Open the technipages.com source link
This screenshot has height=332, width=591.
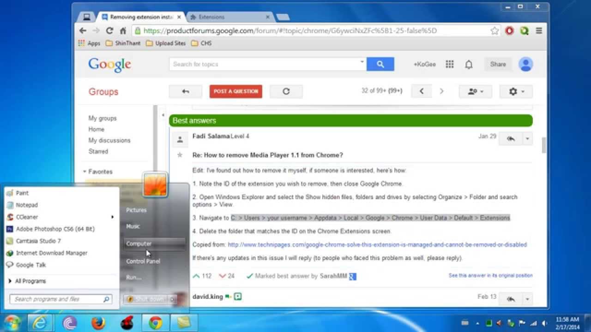(x=377, y=244)
